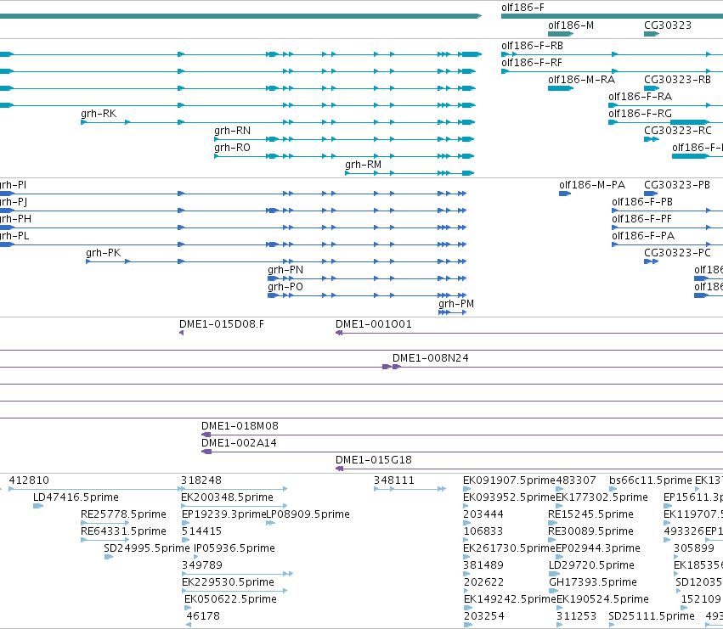Viewport: 723px width, 629px height.
Task: Click EST label LD29720.5prime
Action: [x=591, y=565]
